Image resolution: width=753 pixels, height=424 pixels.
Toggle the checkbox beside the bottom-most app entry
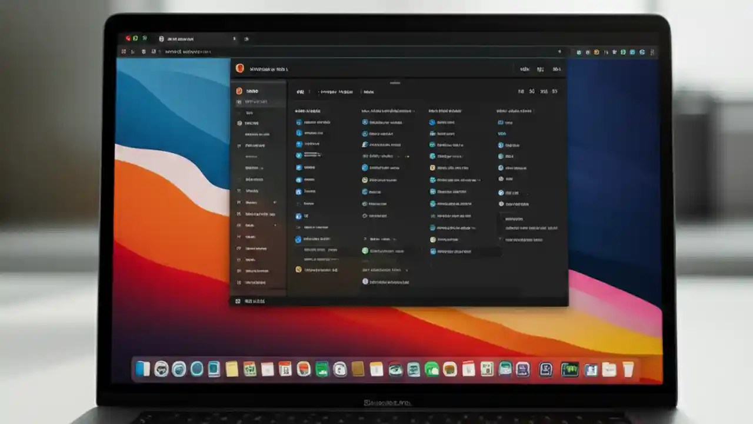[x=365, y=281]
